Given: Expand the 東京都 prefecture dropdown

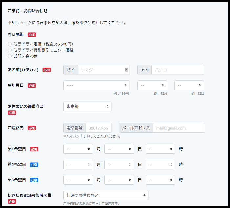Looking at the screenshot, I should click(x=87, y=106).
